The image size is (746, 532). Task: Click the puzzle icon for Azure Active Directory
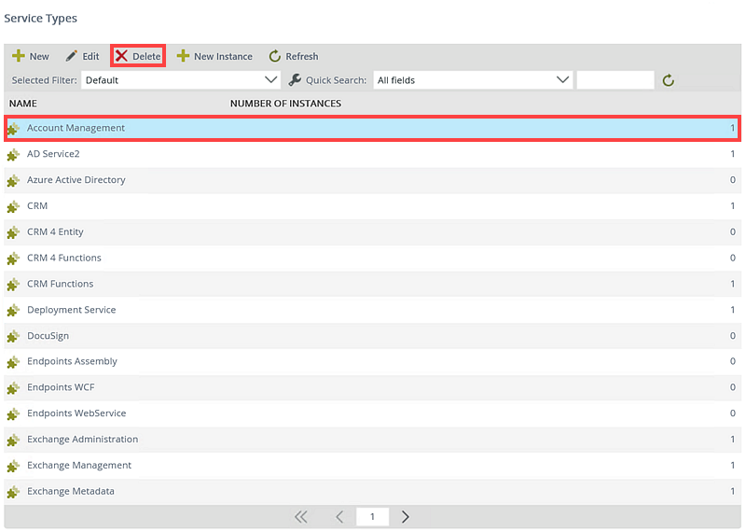pyautogui.click(x=13, y=180)
